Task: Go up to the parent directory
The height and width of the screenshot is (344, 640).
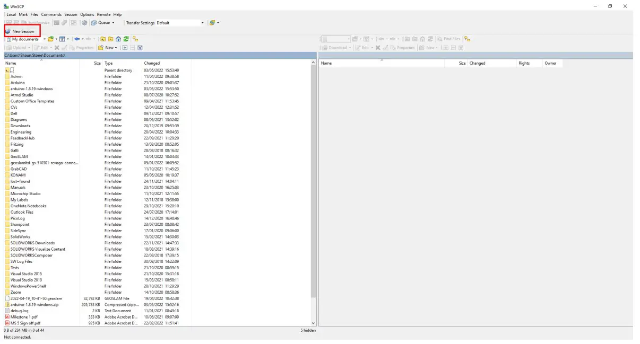Action: click(103, 39)
